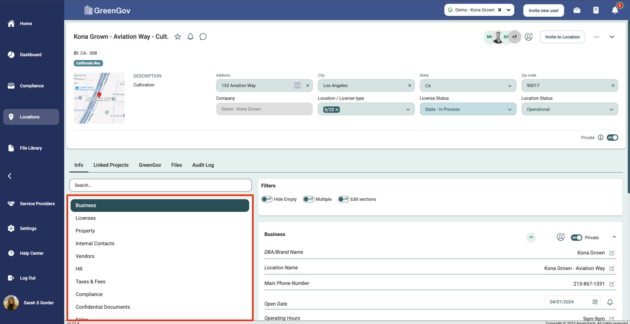Enable the Edit sections toggle
The width and height of the screenshot is (630, 324).
[344, 199]
